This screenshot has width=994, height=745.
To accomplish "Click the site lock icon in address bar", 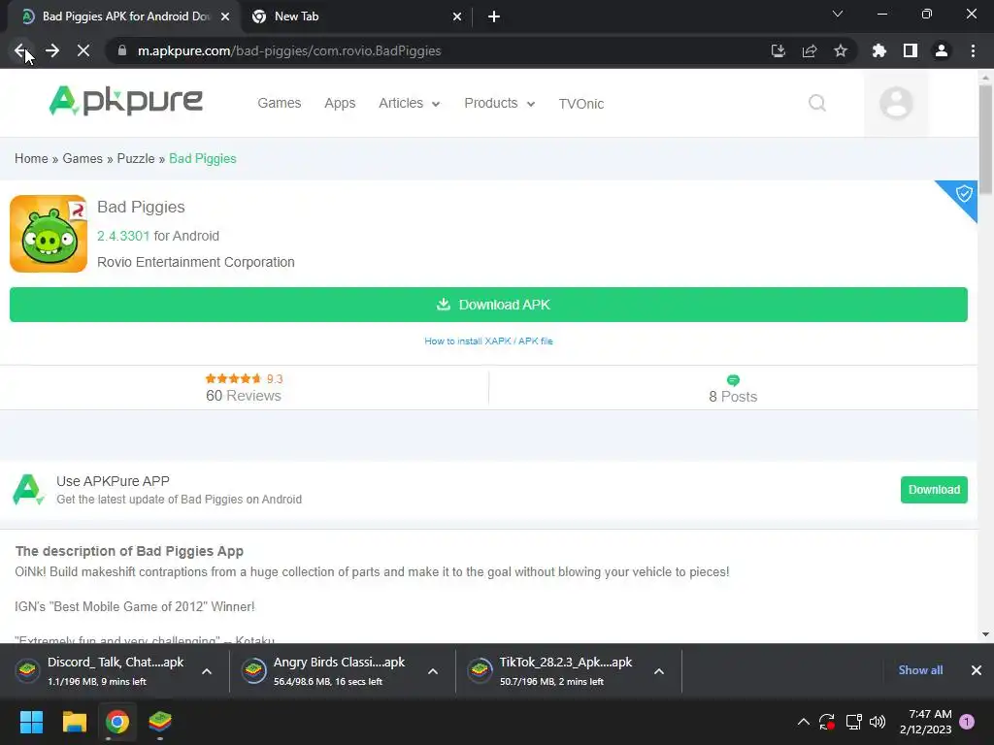I will point(122,50).
